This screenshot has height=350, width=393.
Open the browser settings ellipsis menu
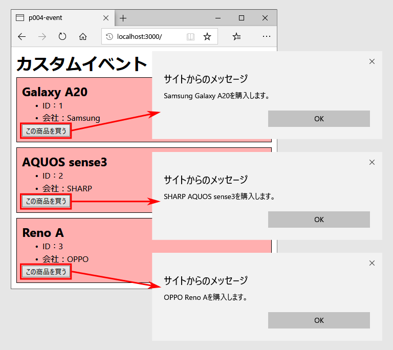267,37
